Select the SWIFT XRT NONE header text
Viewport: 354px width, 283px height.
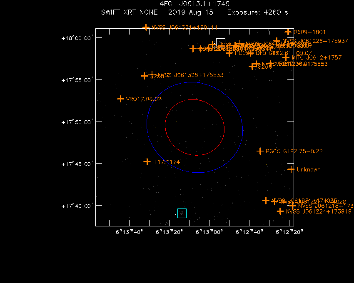tap(130, 12)
